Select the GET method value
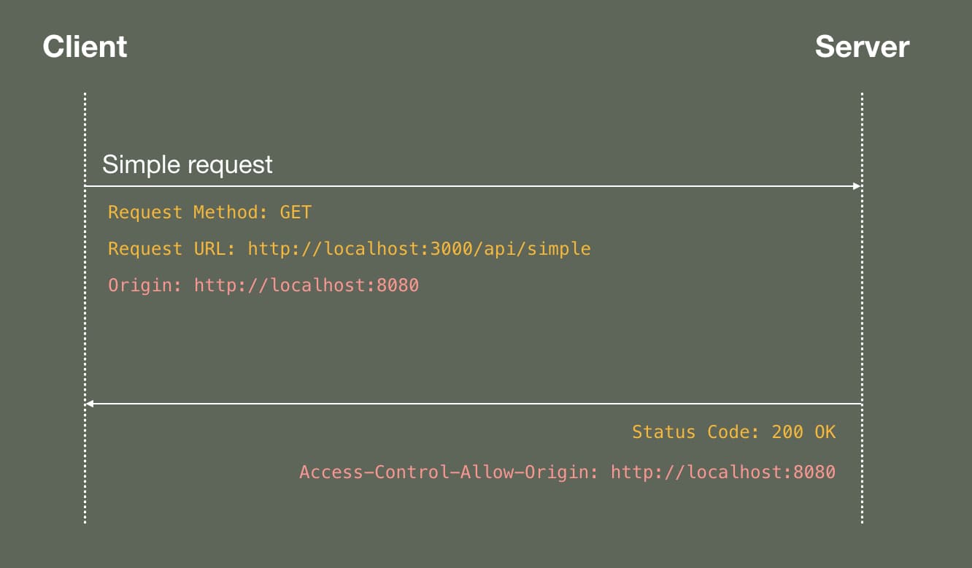972x568 pixels. (x=296, y=212)
